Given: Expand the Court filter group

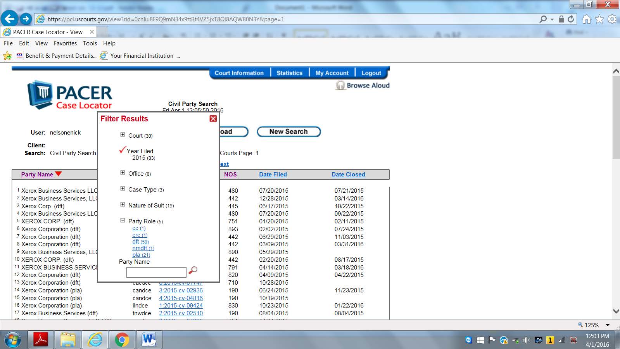Looking at the screenshot, I should click(123, 135).
